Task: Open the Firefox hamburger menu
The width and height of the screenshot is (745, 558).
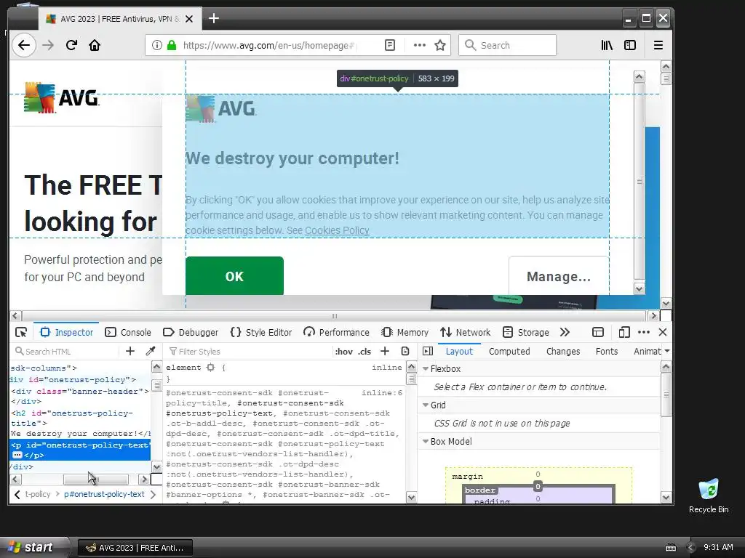Action: point(658,45)
